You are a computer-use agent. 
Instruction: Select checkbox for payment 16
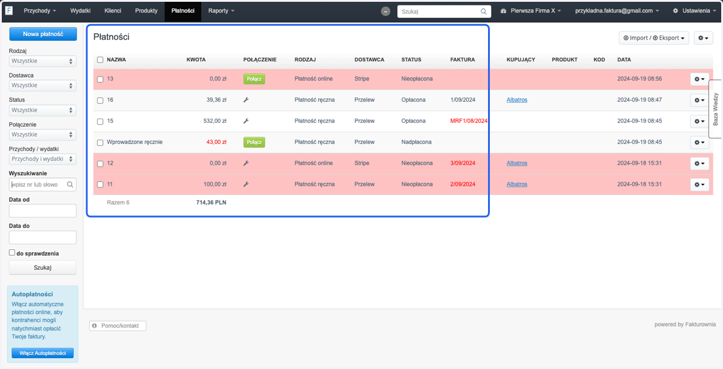(x=100, y=101)
